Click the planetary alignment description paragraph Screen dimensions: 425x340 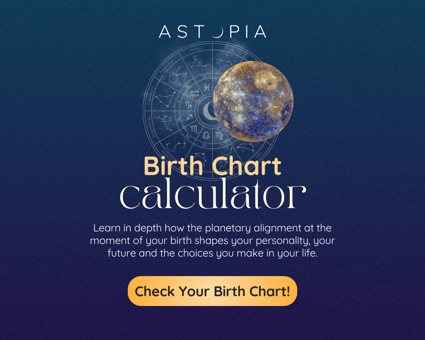pyautogui.click(x=212, y=241)
